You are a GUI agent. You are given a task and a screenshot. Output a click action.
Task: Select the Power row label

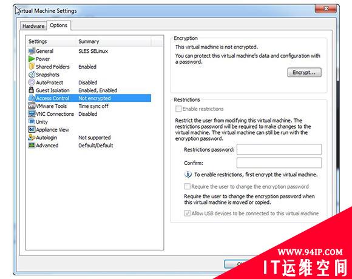click(43, 59)
